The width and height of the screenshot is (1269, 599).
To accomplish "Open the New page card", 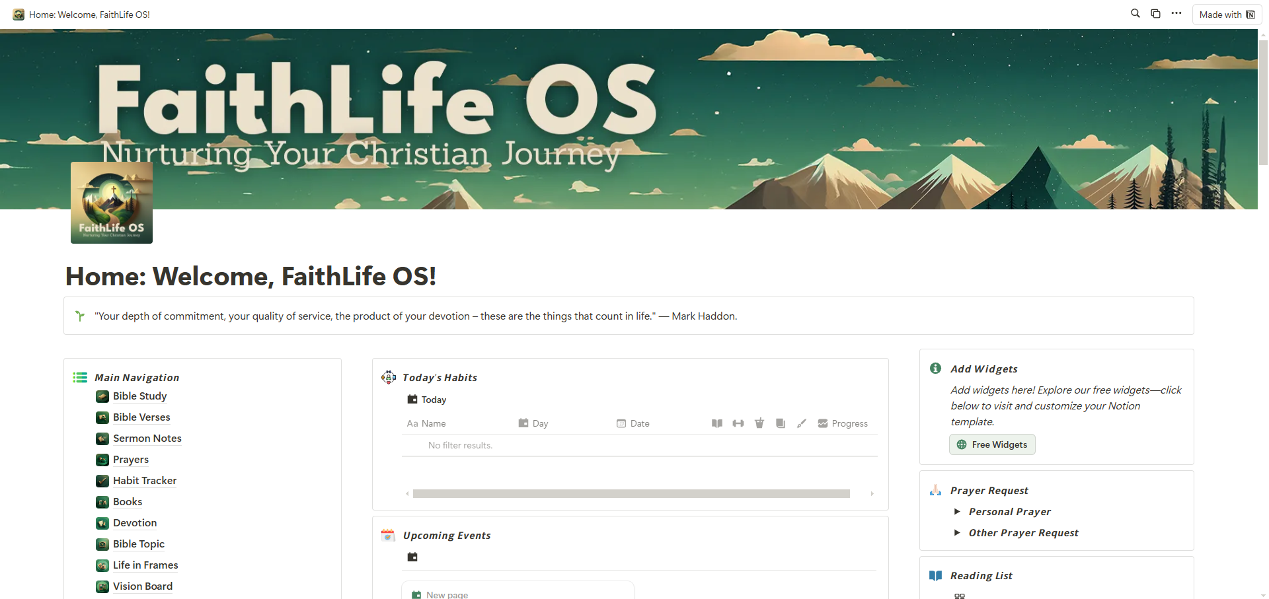I will tap(518, 590).
